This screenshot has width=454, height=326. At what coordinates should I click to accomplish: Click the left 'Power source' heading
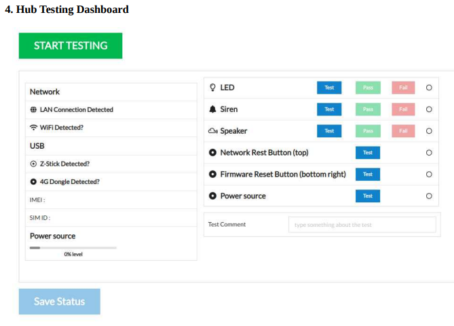pyautogui.click(x=53, y=236)
